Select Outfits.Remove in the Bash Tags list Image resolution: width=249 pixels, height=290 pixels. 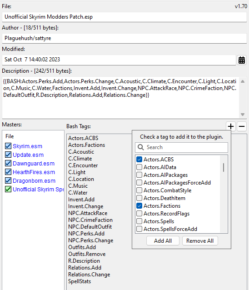coord(87,254)
